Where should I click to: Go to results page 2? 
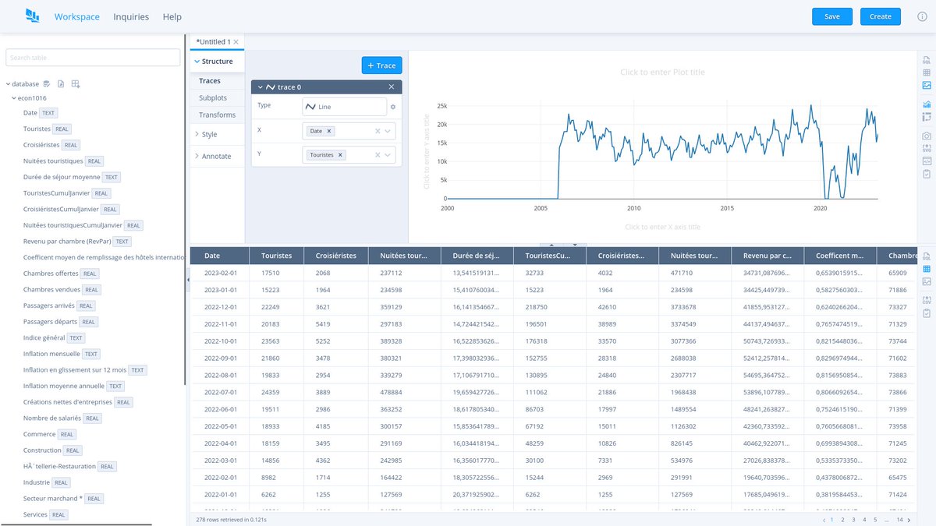click(x=842, y=519)
